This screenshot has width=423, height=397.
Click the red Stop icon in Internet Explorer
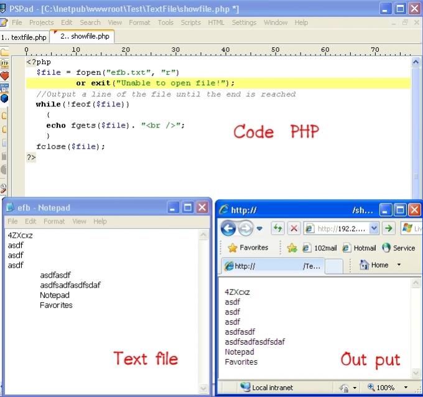(294, 228)
